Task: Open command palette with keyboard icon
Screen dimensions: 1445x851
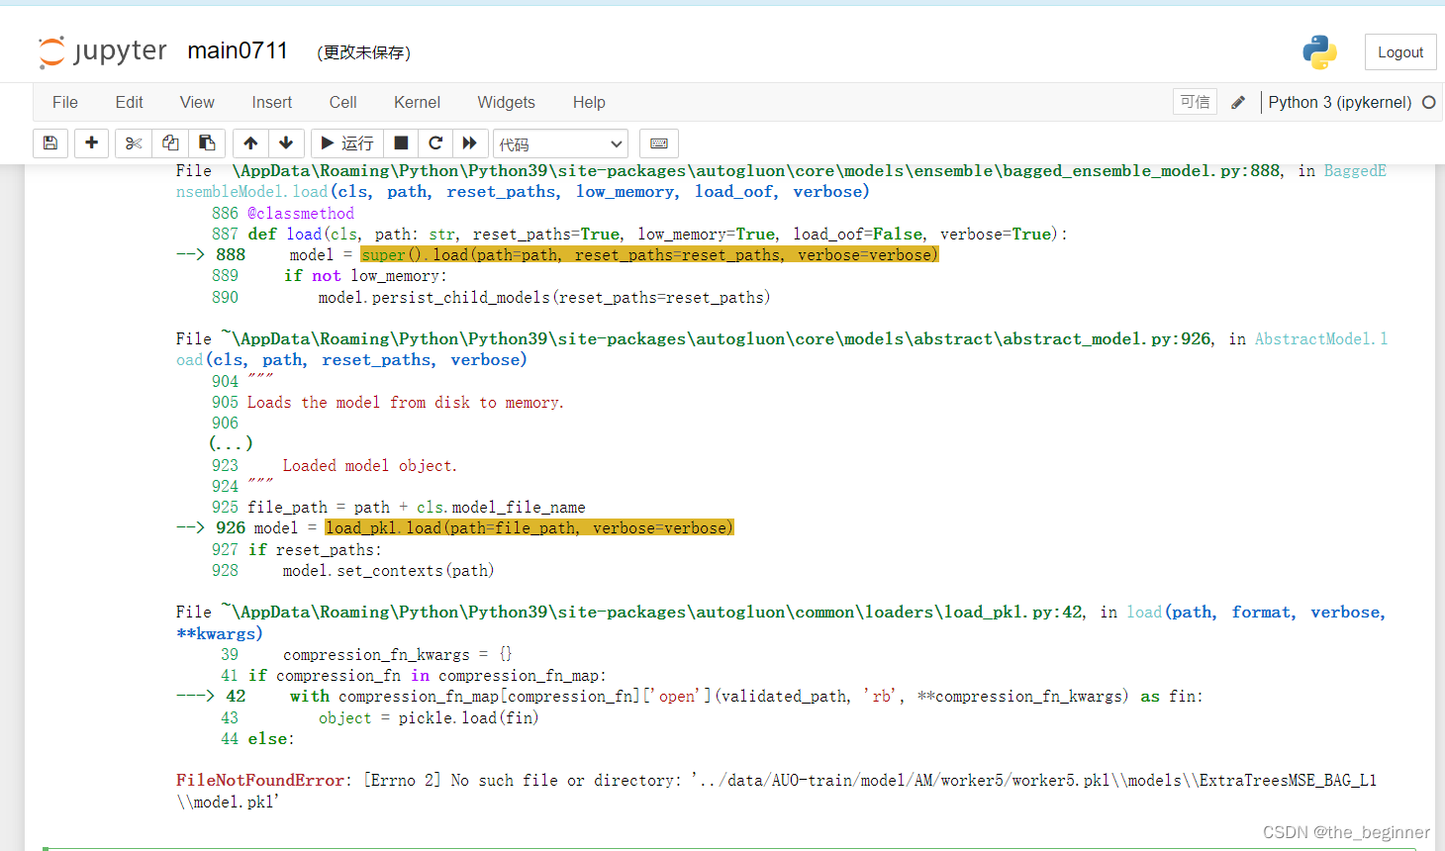Action: click(x=658, y=142)
